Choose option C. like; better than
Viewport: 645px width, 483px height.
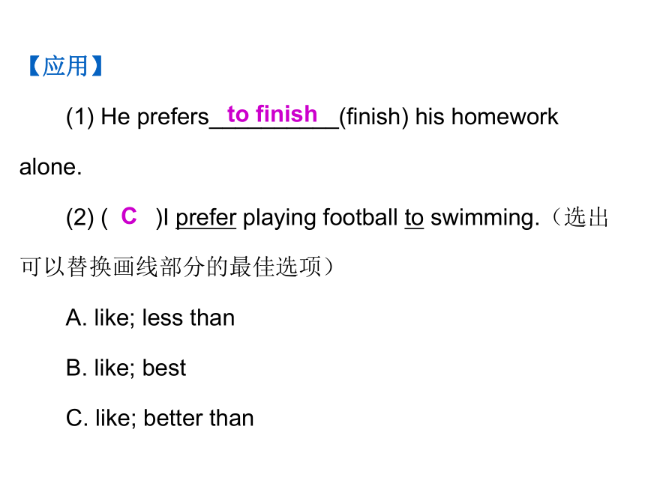pyautogui.click(x=160, y=418)
